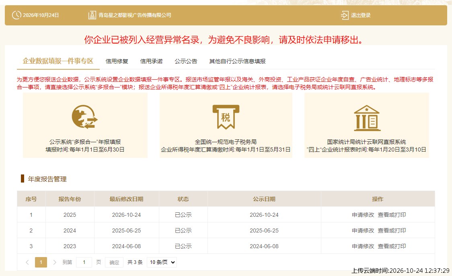Open the 其他自行公示信息填报 tab

pyautogui.click(x=237, y=61)
